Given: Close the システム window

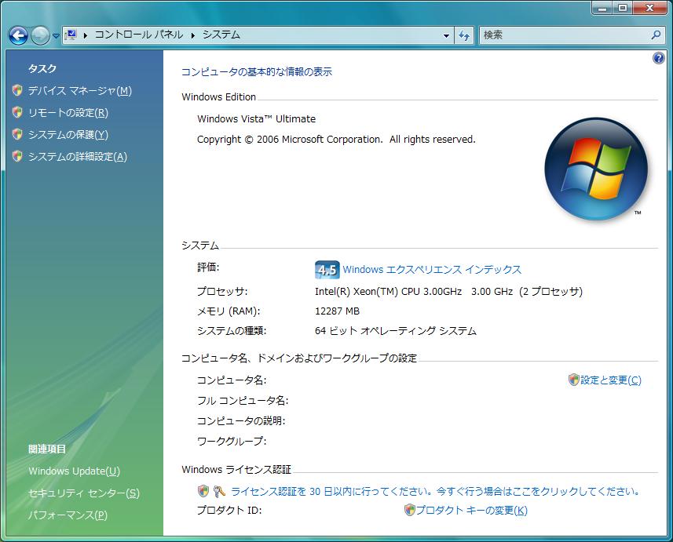Looking at the screenshot, I should point(649,8).
